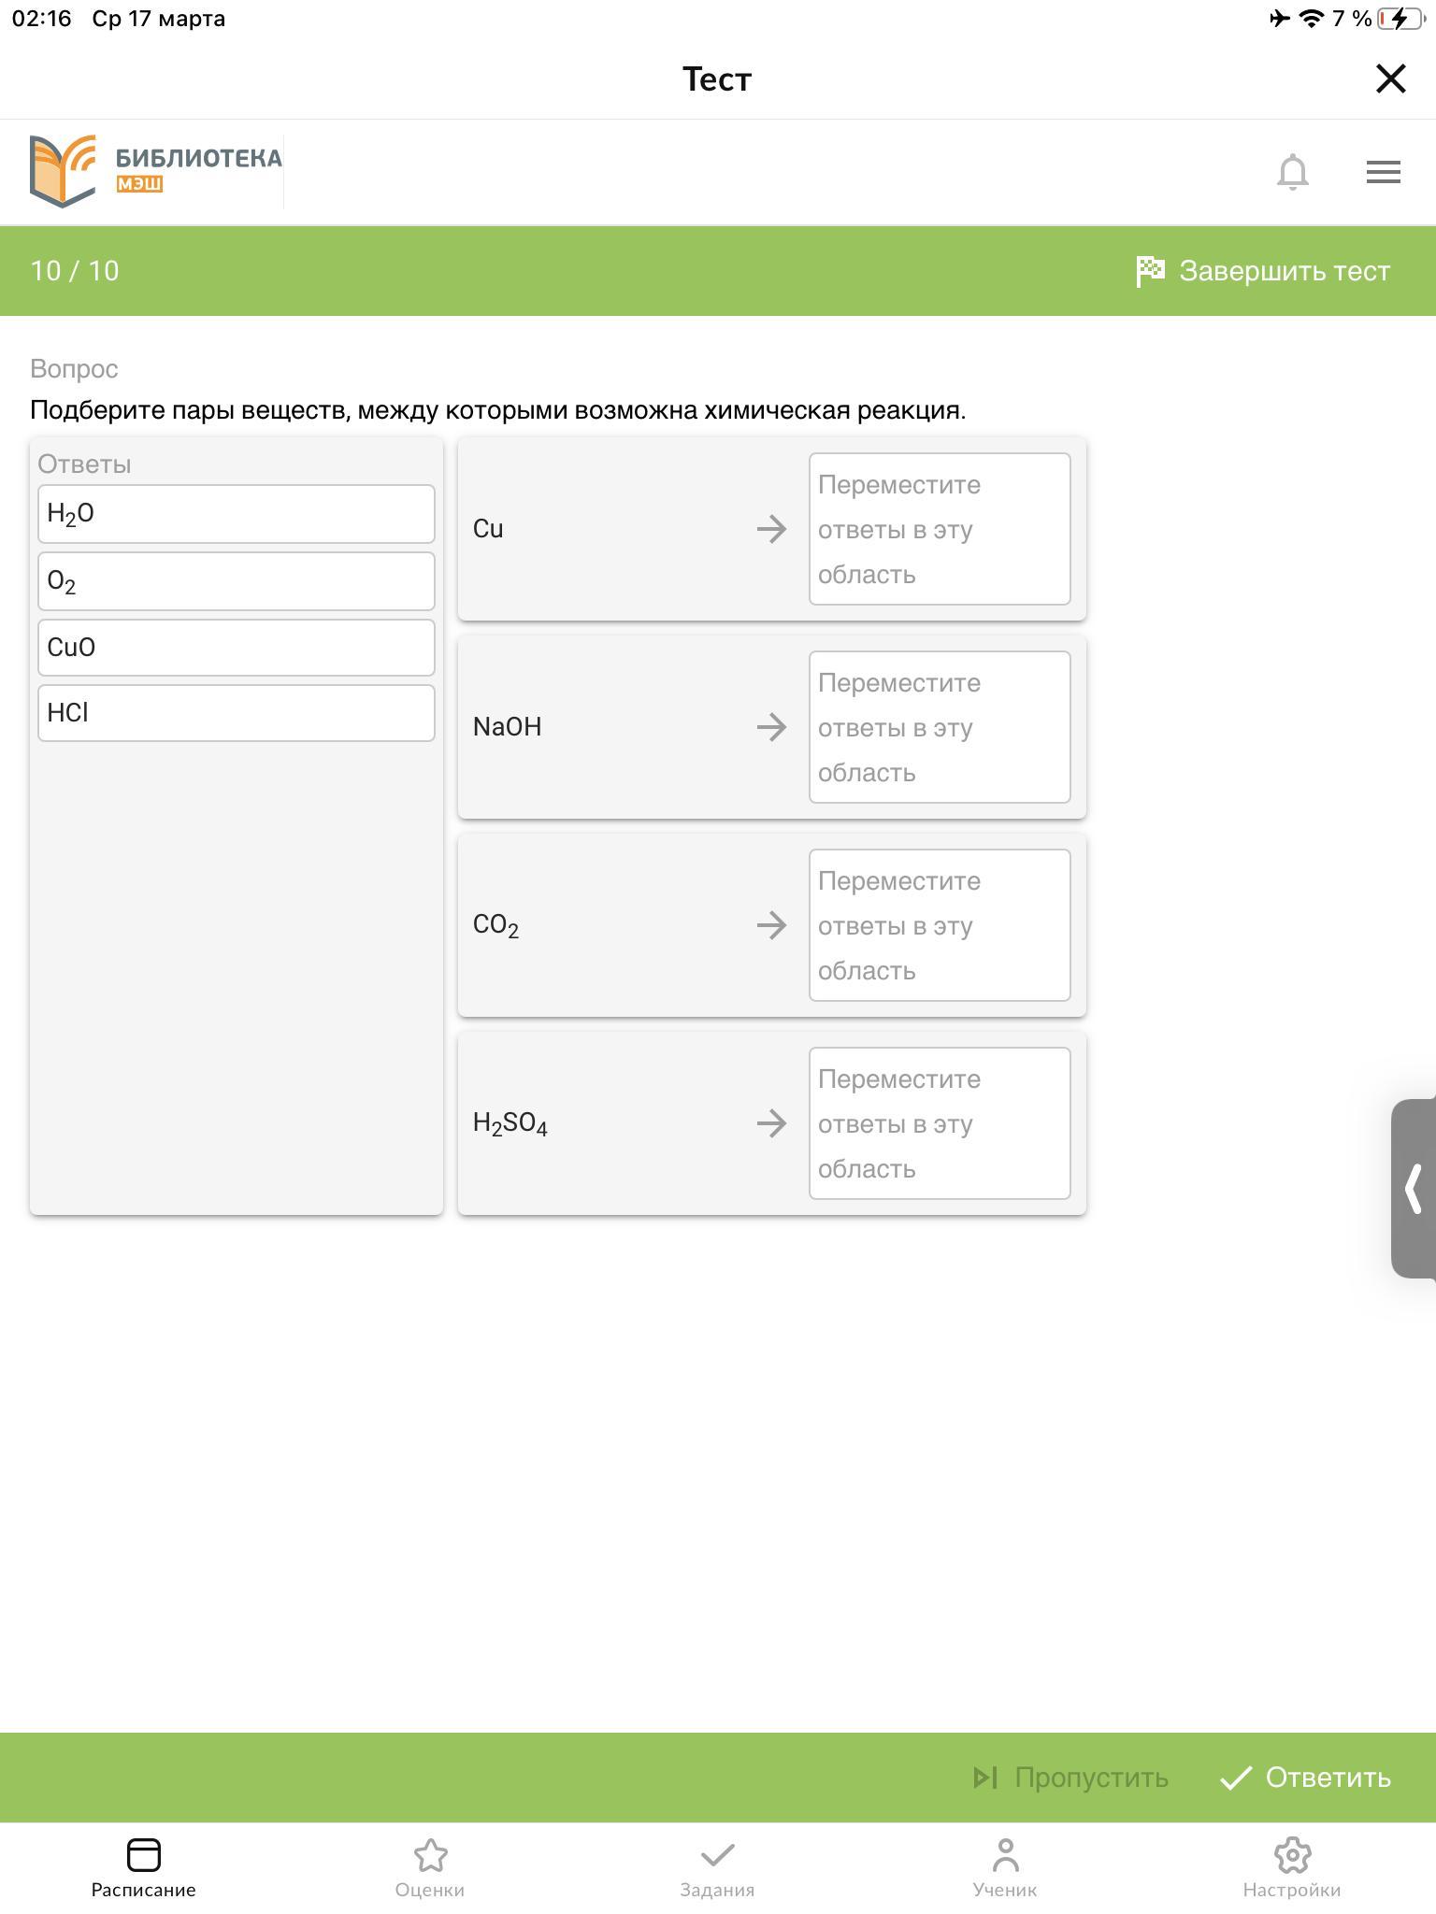The image size is (1436, 1914).
Task: Click the drop area next to Cu
Action: [940, 529]
